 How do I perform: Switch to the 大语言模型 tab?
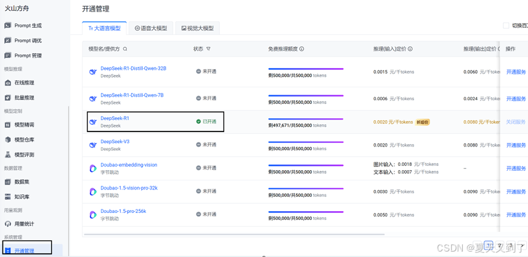[x=105, y=28]
